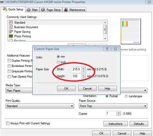The height and width of the screenshot is (136, 153).
Task: Cancel the Custom Paper Size dialog
Action: pyautogui.click(x=87, y=89)
